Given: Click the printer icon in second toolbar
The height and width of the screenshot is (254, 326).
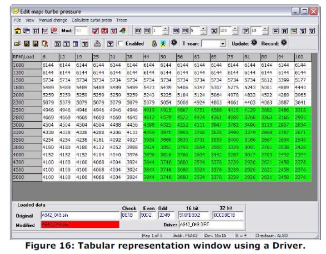Looking at the screenshot, I should pyautogui.click(x=96, y=44).
